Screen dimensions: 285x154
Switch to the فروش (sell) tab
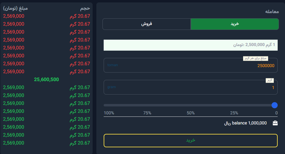click(146, 24)
